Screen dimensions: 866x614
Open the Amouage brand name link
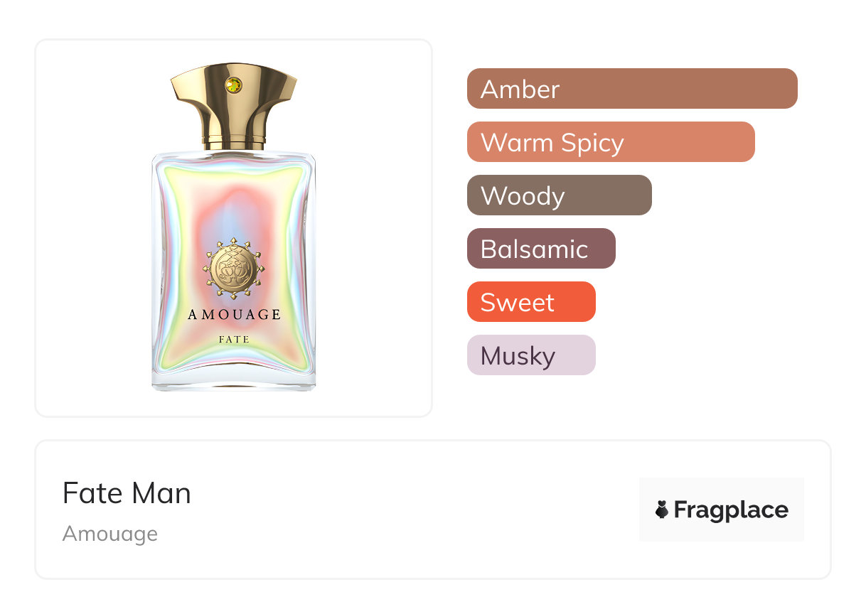click(109, 534)
